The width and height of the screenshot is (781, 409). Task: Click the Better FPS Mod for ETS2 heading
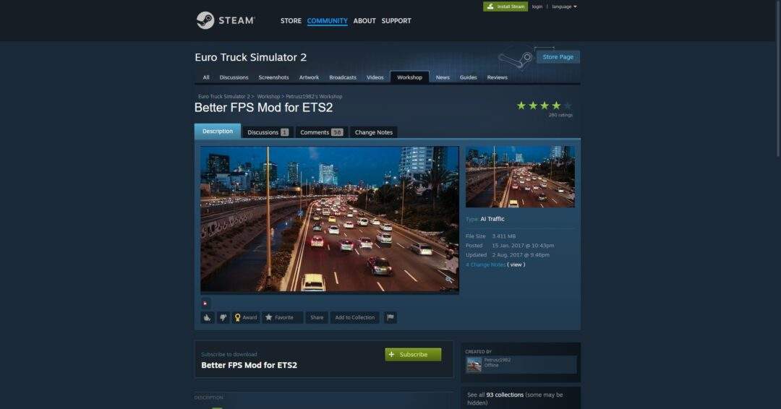263,108
